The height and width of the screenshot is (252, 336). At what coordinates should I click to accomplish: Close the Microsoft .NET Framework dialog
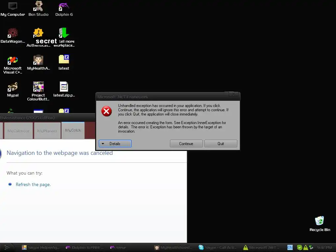click(234, 94)
